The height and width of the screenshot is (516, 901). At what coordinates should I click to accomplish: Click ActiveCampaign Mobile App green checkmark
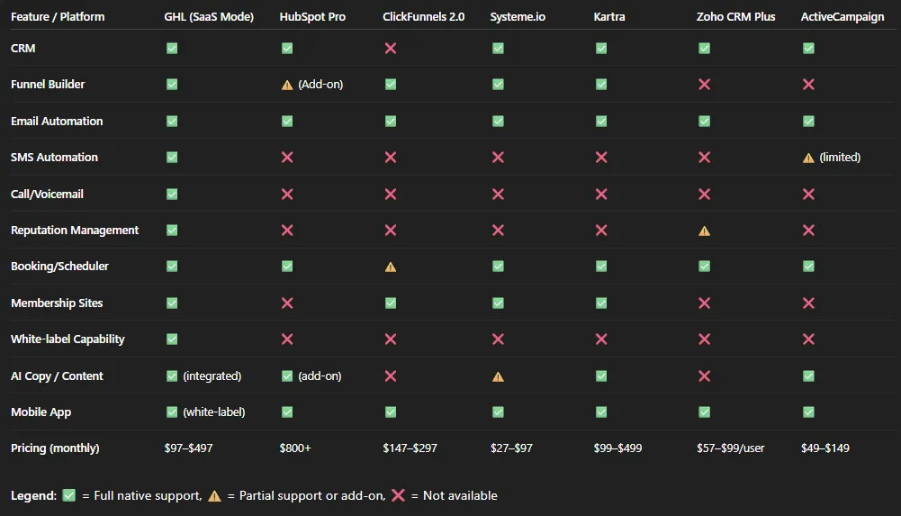(x=808, y=412)
